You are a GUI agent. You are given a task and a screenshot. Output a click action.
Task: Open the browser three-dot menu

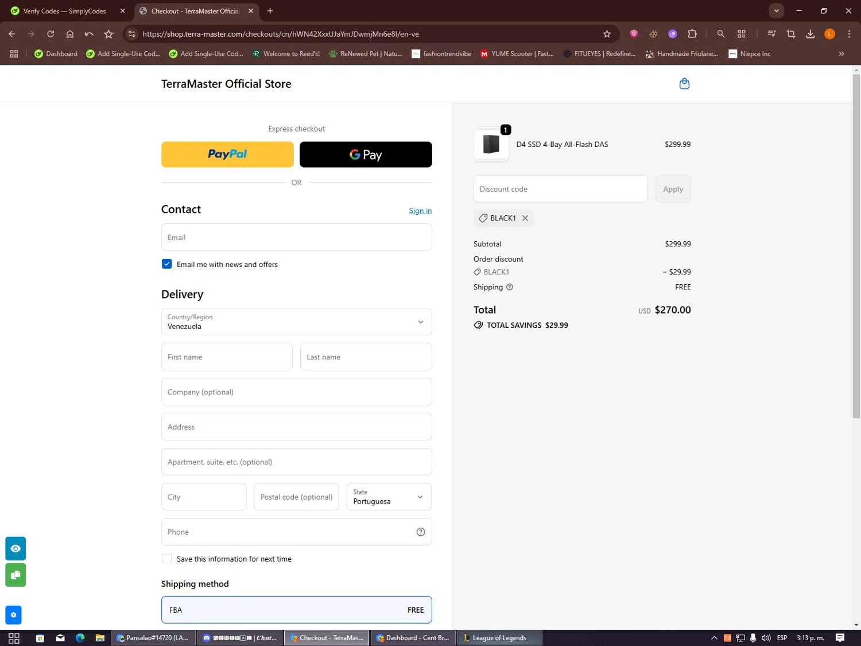click(849, 34)
